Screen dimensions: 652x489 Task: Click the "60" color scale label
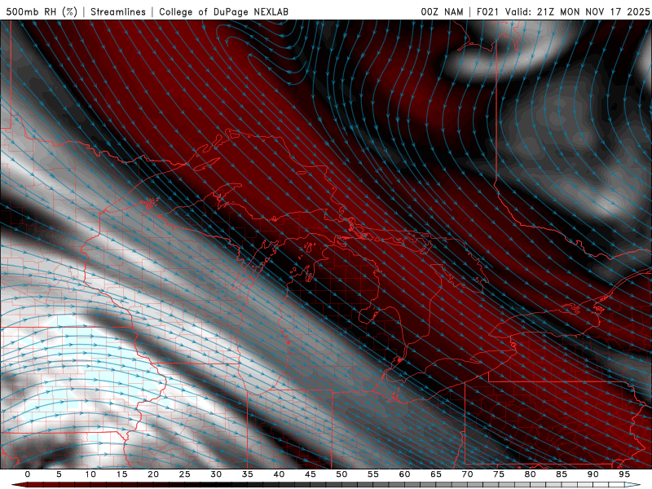pos(404,474)
